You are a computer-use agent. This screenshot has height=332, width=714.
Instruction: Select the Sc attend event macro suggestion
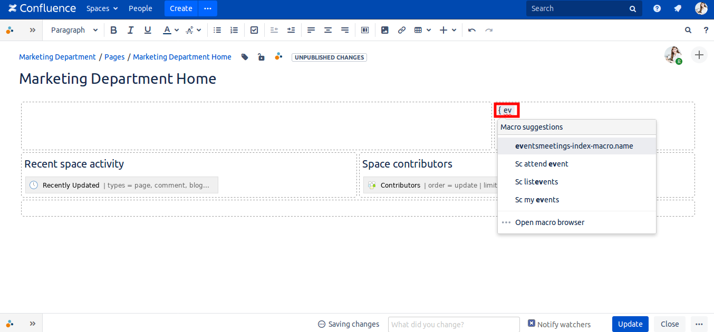click(x=542, y=164)
